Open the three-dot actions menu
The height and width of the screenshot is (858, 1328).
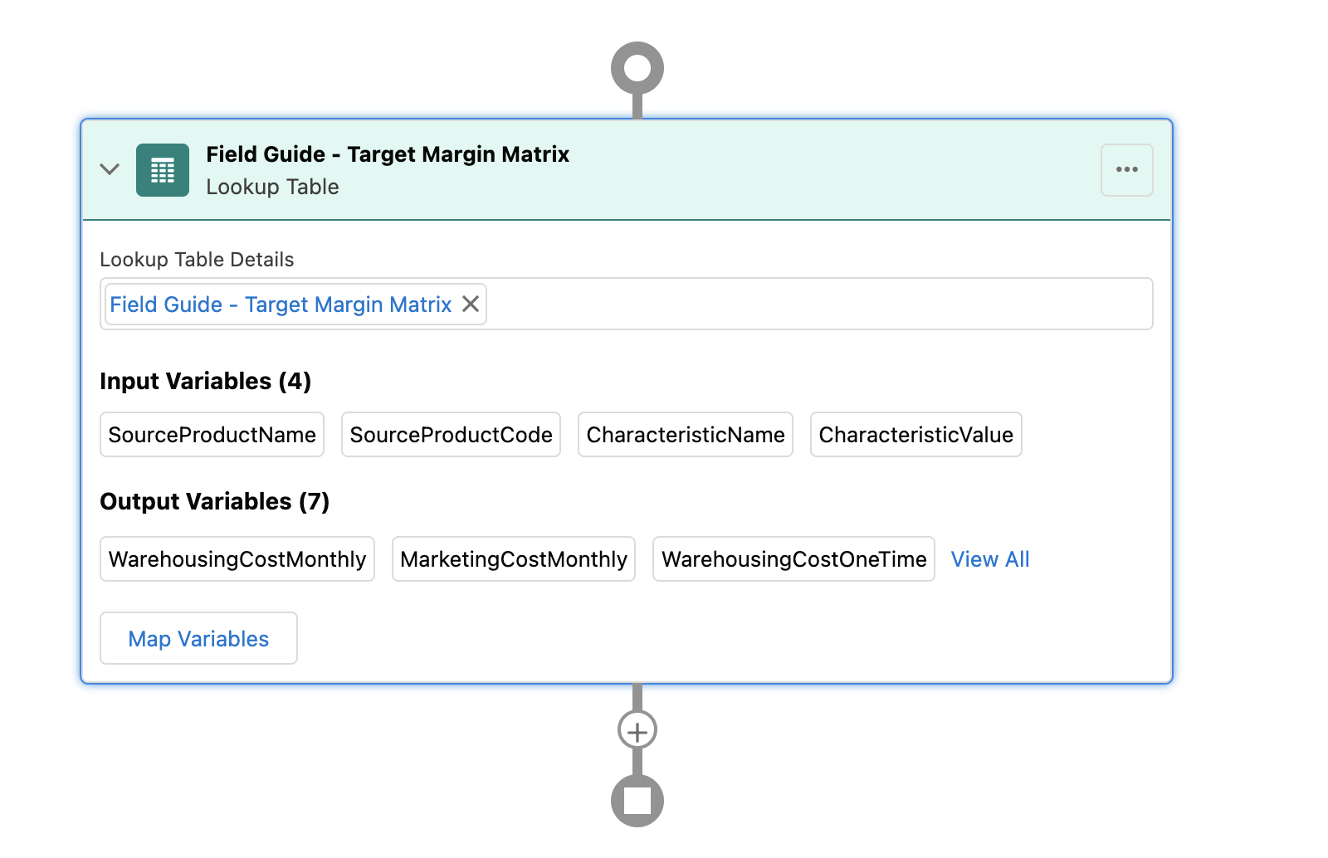[1127, 170]
